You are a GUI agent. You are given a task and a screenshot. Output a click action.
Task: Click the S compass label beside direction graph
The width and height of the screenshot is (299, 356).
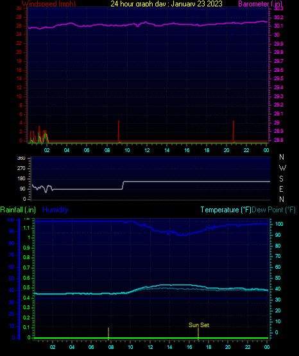[x=281, y=179]
